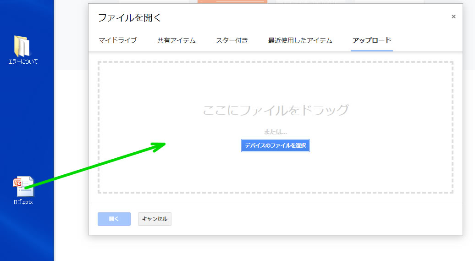Click the または... text in upload area
The image size is (475, 261).
(276, 132)
